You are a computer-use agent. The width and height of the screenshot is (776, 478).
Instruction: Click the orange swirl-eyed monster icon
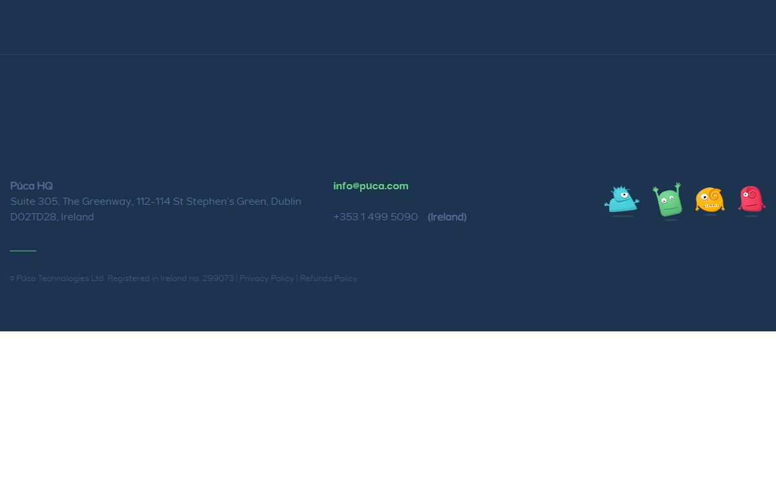tap(710, 201)
